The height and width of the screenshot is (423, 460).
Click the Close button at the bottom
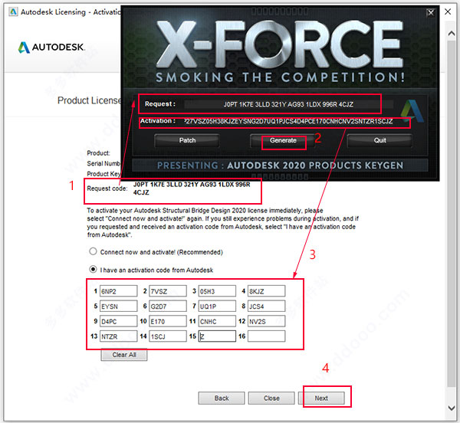(x=271, y=398)
